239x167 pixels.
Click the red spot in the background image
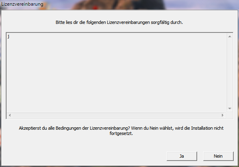tap(95, 7)
